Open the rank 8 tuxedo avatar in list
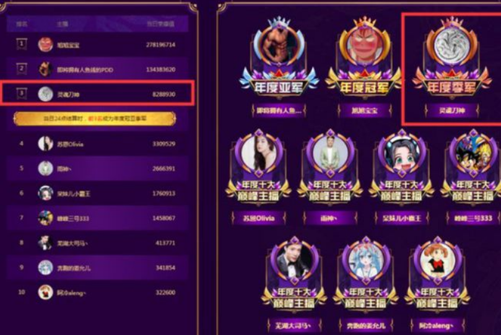501x335 pixels. [45, 243]
